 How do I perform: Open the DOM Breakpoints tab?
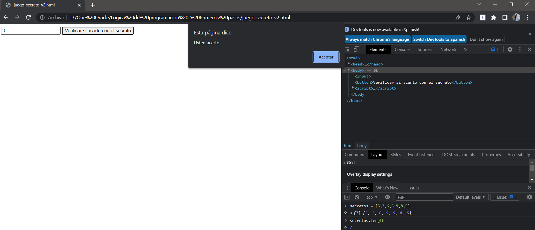[x=458, y=154]
